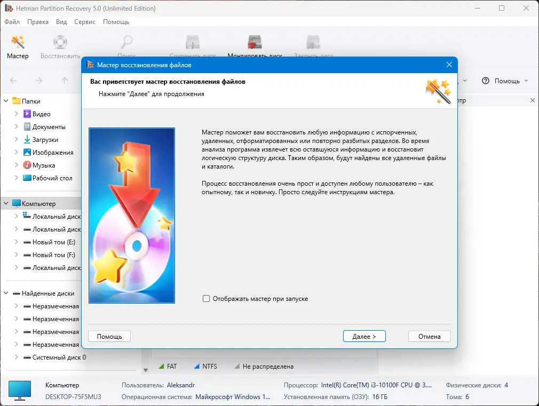Collapse the Компьютер tree section
539x406 pixels.
(6, 203)
